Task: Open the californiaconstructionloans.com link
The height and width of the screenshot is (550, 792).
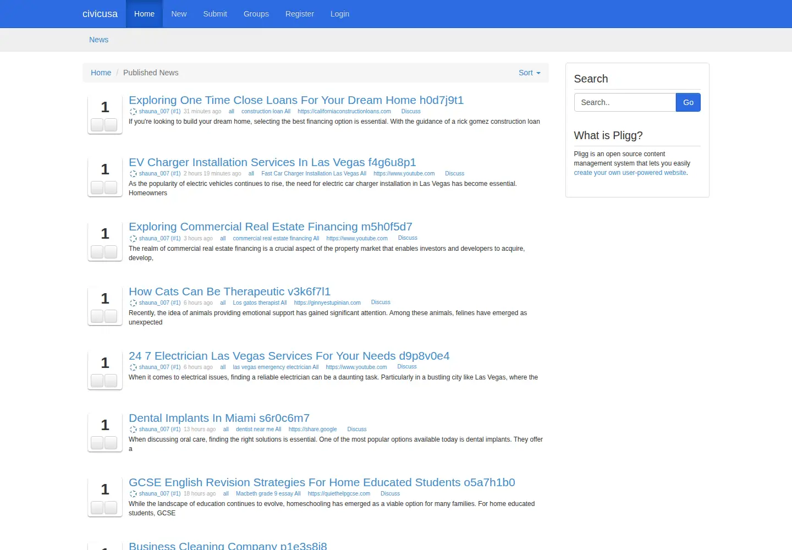Action: 344,112
